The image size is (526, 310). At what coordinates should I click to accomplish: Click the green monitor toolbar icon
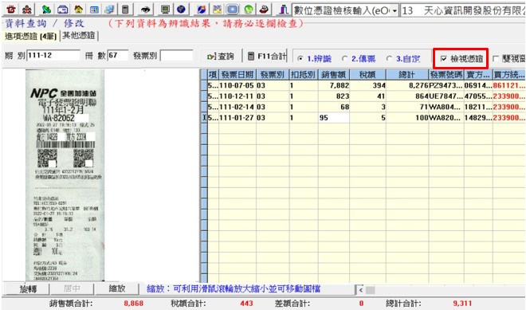(x=165, y=10)
